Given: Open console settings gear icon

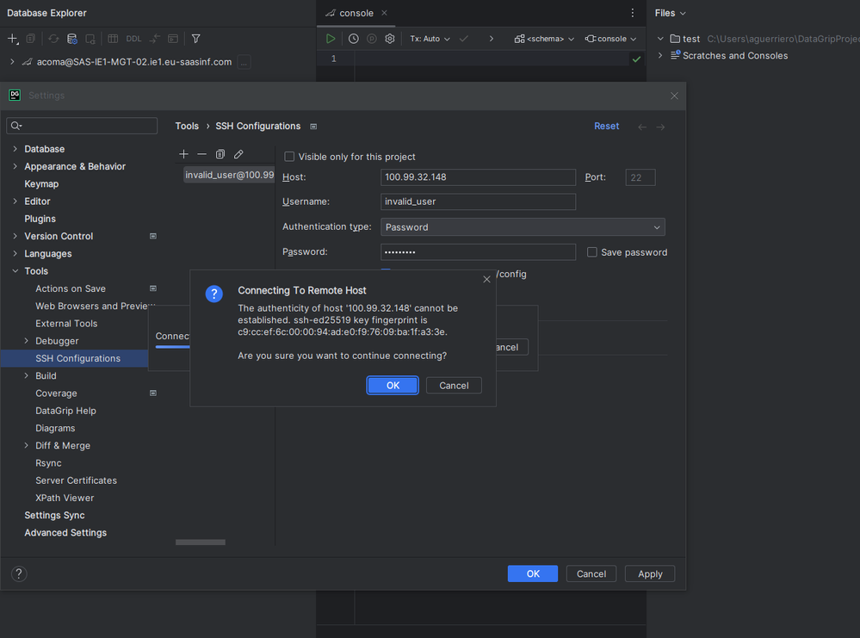Looking at the screenshot, I should [390, 39].
